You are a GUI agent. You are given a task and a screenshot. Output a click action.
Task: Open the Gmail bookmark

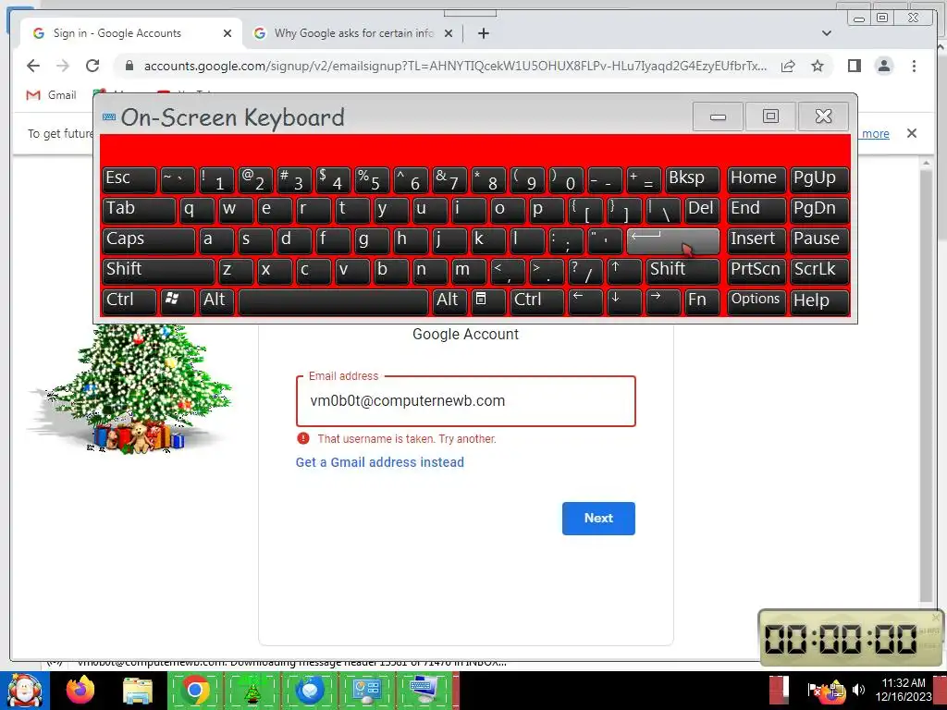point(52,95)
